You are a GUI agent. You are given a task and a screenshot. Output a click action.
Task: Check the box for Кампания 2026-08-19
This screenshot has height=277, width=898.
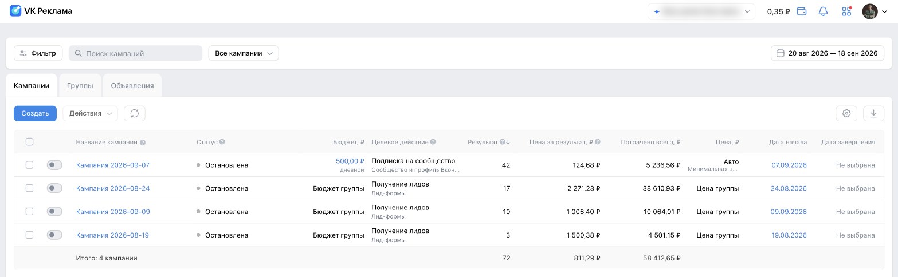[x=30, y=235]
